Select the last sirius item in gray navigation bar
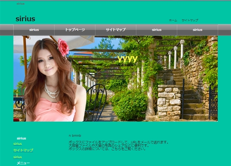Screen dimensions: 231x166 click(197, 30)
